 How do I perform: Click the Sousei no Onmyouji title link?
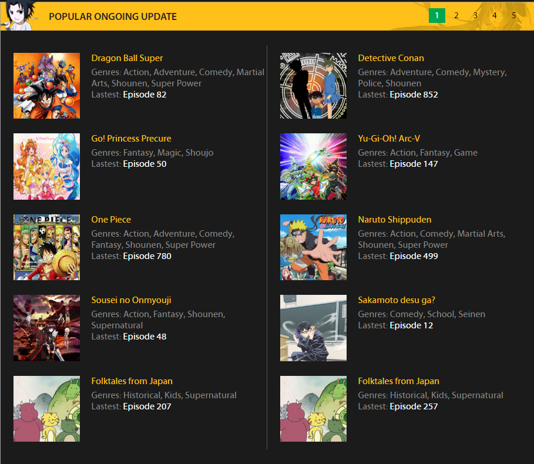click(x=131, y=300)
